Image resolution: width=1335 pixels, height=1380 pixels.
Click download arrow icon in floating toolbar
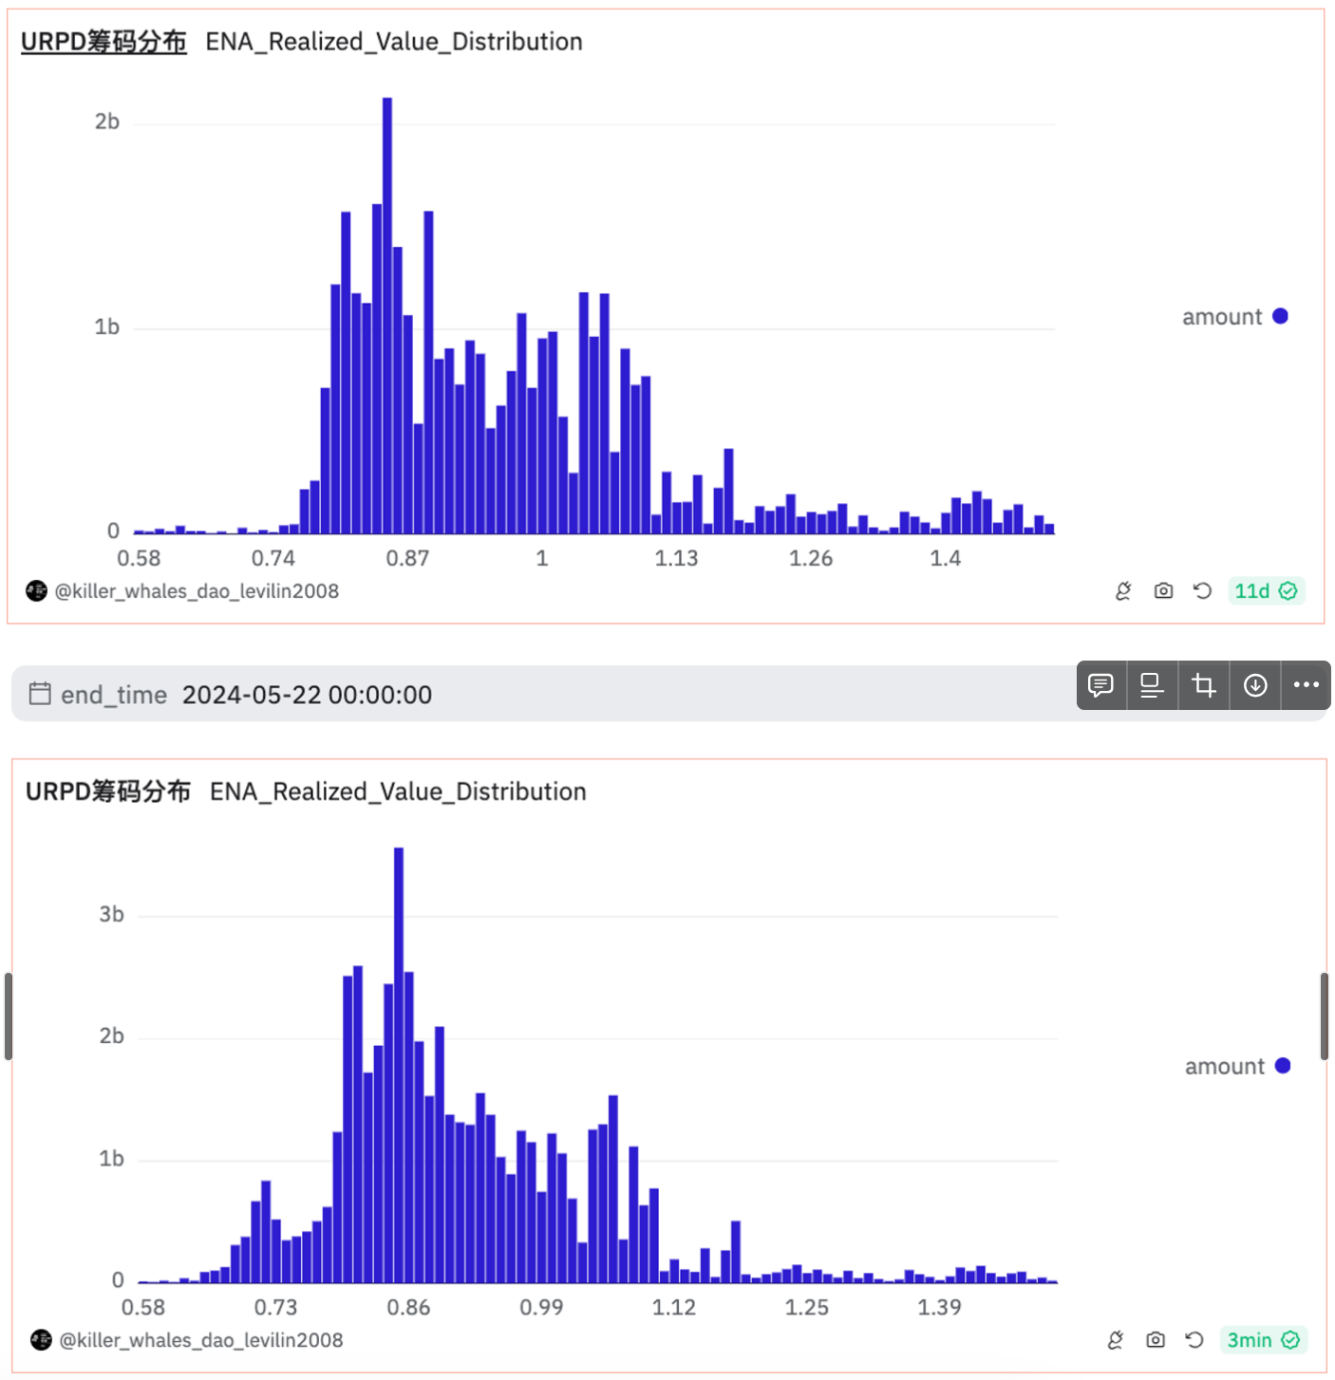[x=1255, y=685]
